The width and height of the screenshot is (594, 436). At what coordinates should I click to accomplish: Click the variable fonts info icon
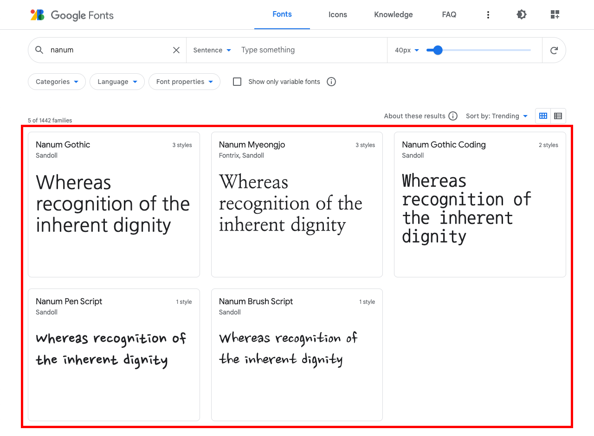(331, 82)
